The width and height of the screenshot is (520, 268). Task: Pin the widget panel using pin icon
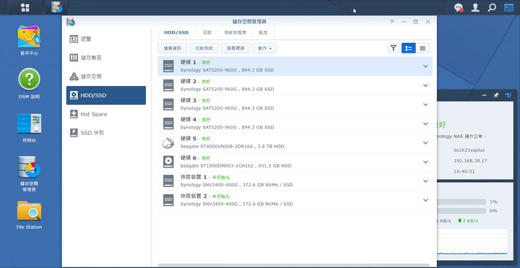click(x=495, y=95)
